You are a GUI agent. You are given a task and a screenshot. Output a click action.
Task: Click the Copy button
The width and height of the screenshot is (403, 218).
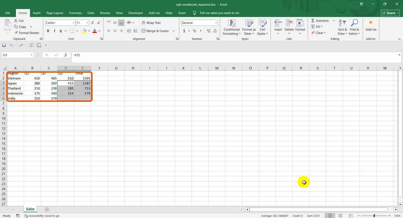tap(20, 27)
